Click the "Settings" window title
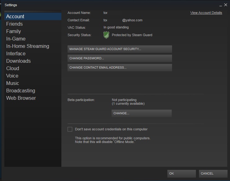230x181 pixels. click(11, 5)
